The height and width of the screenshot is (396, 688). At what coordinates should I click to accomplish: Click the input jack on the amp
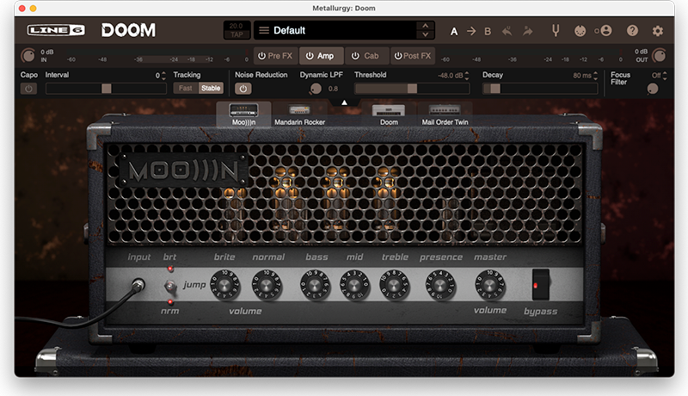[138, 284]
